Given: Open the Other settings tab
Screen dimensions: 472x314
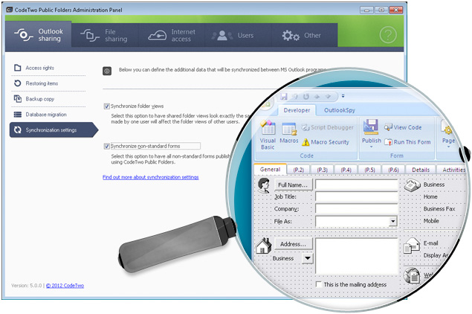Looking at the screenshot, I should [304, 35].
